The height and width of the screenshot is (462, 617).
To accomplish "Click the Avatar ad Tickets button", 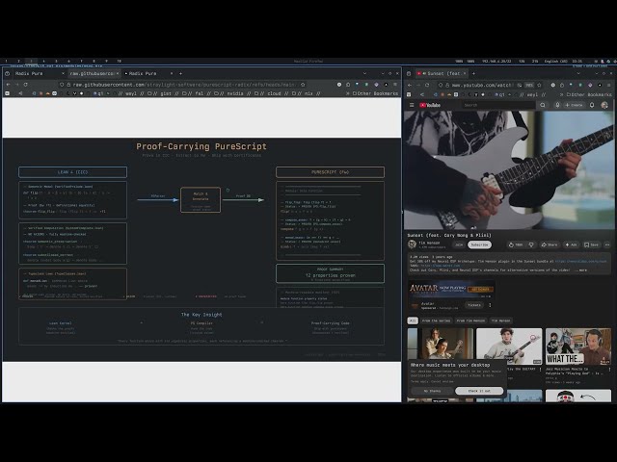I will point(474,305).
